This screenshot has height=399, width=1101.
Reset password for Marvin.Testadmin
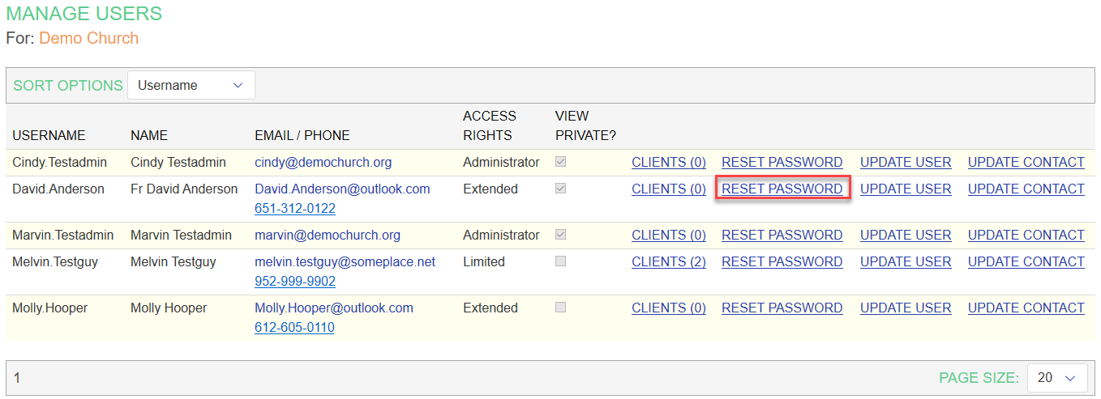click(x=782, y=235)
